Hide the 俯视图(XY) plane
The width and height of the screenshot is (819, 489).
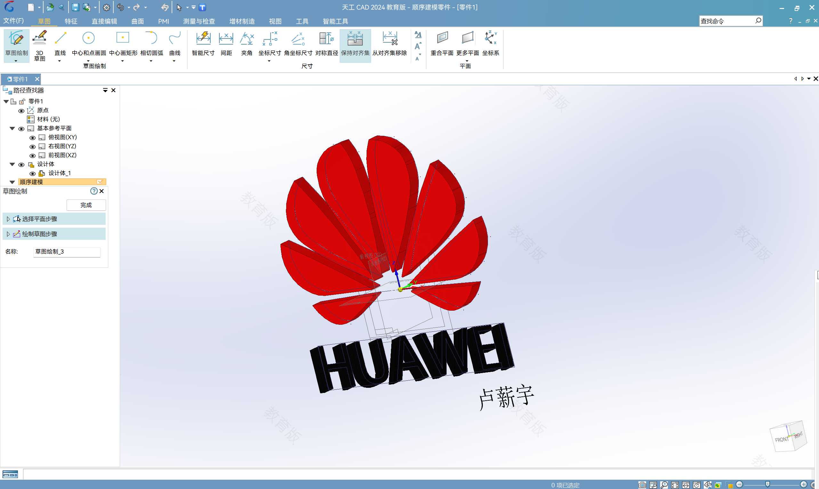(x=32, y=138)
